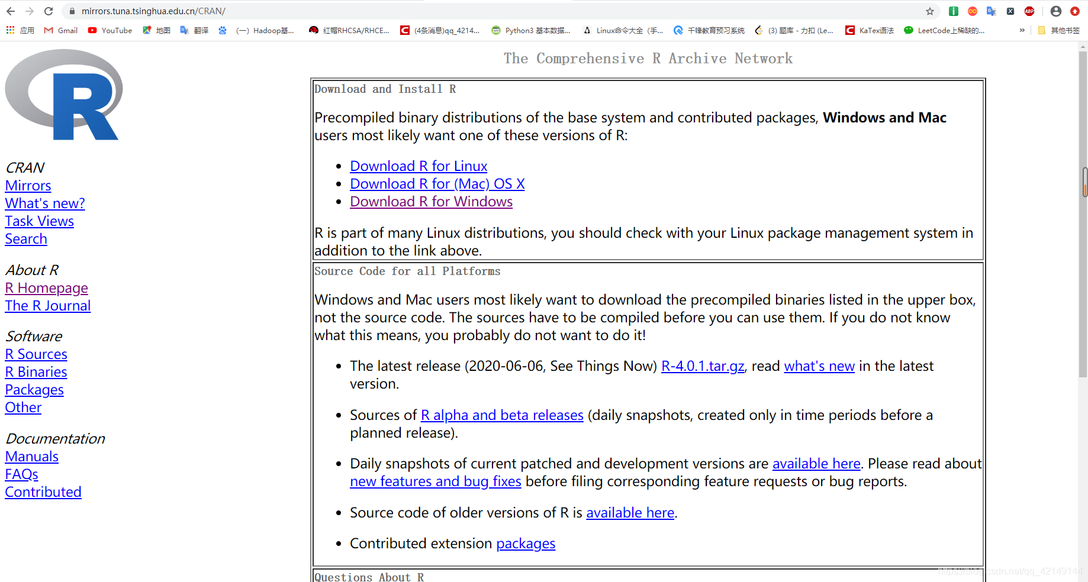Viewport: 1088px width, 582px height.
Task: Open the dark X extension icon
Action: click(x=1010, y=11)
